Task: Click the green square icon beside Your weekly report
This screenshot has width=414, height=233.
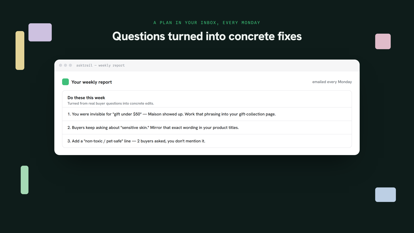Action: click(65, 82)
